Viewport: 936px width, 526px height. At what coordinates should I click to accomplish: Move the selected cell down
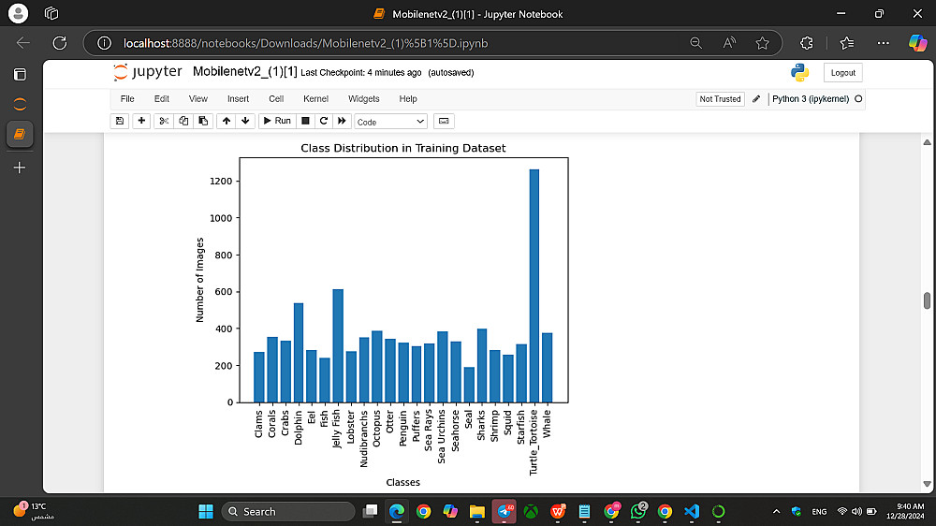(x=245, y=121)
